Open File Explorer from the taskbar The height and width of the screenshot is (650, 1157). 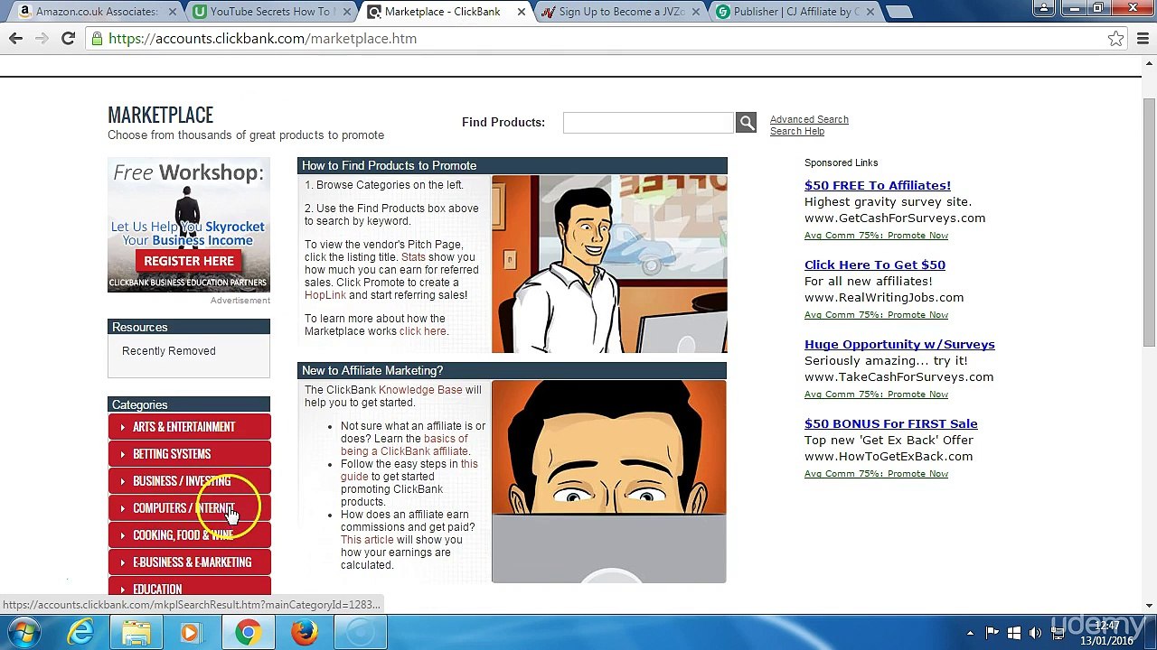(x=136, y=632)
